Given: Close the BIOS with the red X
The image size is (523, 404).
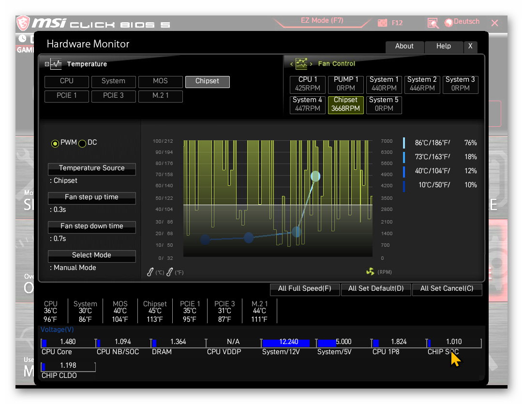Looking at the screenshot, I should point(494,23).
